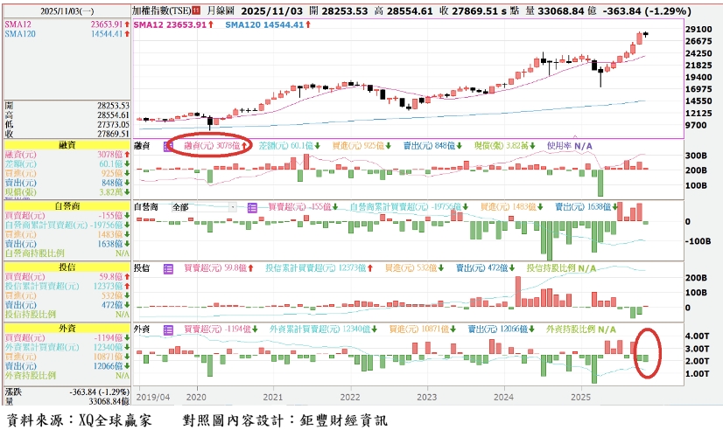The width and height of the screenshot is (723, 430).
Task: Click the 2023 marker on the time axis
Action: (x=426, y=395)
